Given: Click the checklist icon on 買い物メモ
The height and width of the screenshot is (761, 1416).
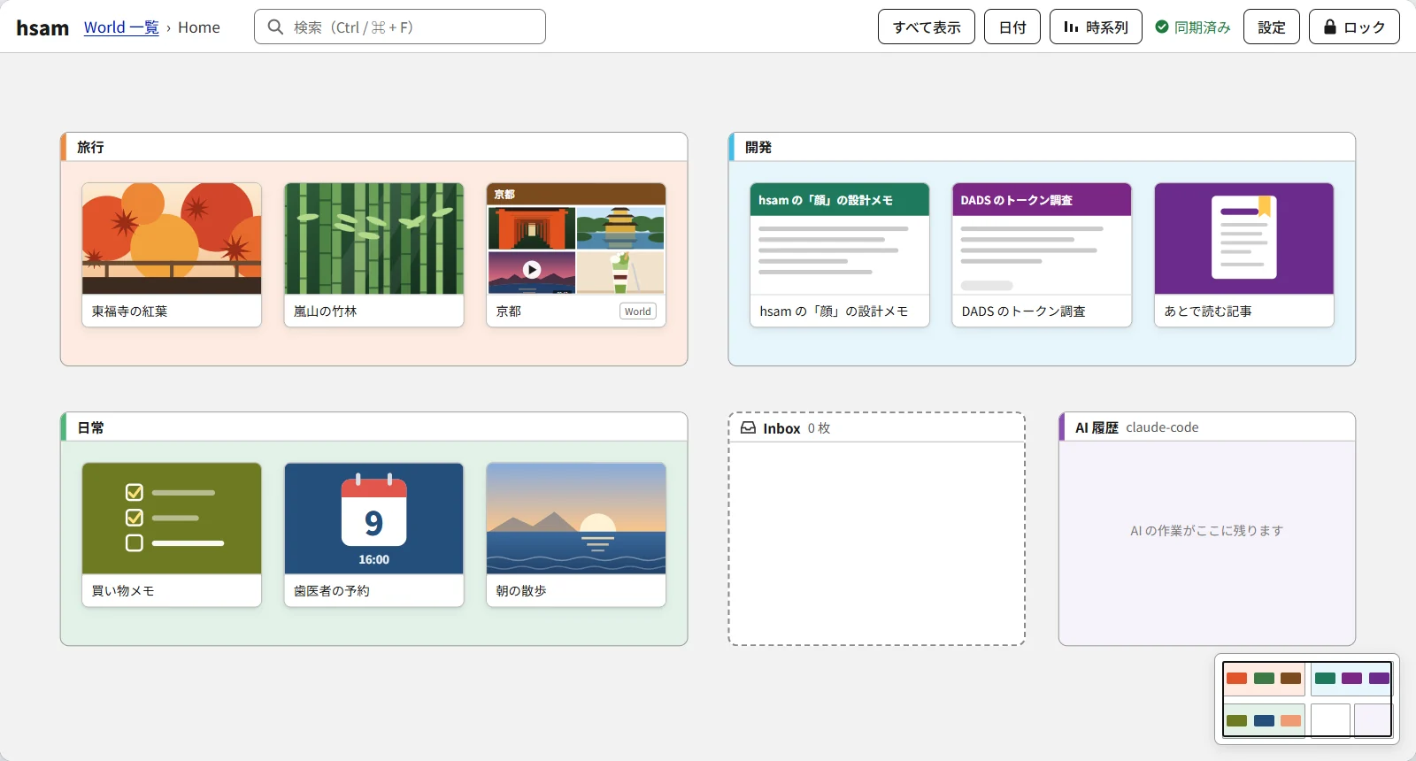Looking at the screenshot, I should (x=174, y=518).
